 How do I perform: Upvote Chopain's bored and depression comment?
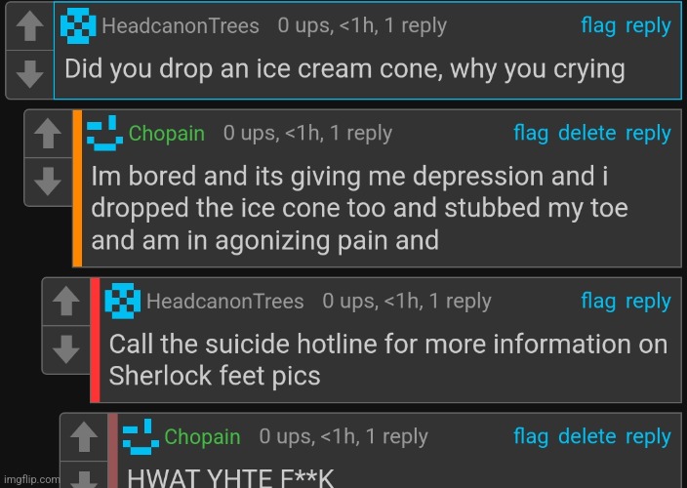(48, 134)
